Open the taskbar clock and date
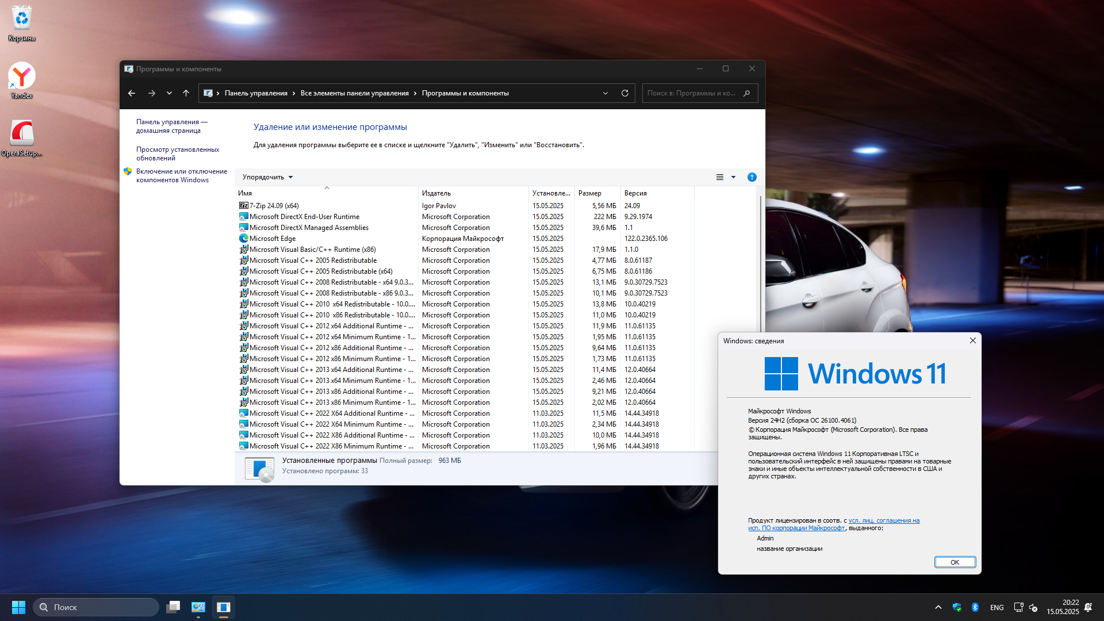The width and height of the screenshot is (1104, 621). [1063, 607]
